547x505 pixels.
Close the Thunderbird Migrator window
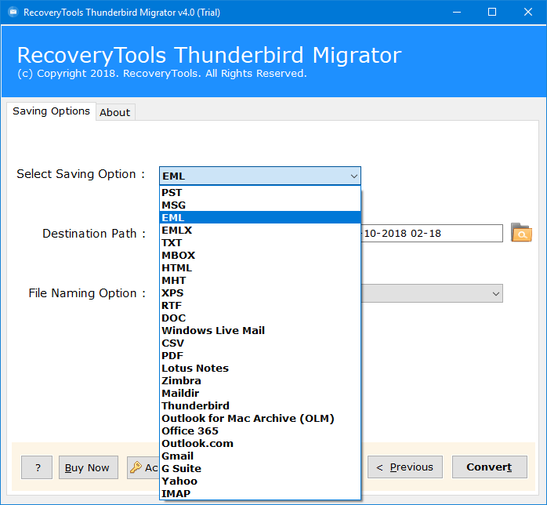(x=528, y=13)
